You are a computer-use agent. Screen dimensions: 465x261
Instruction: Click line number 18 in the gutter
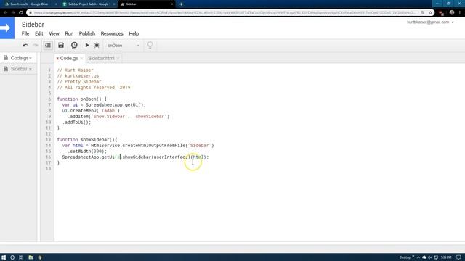(x=49, y=169)
